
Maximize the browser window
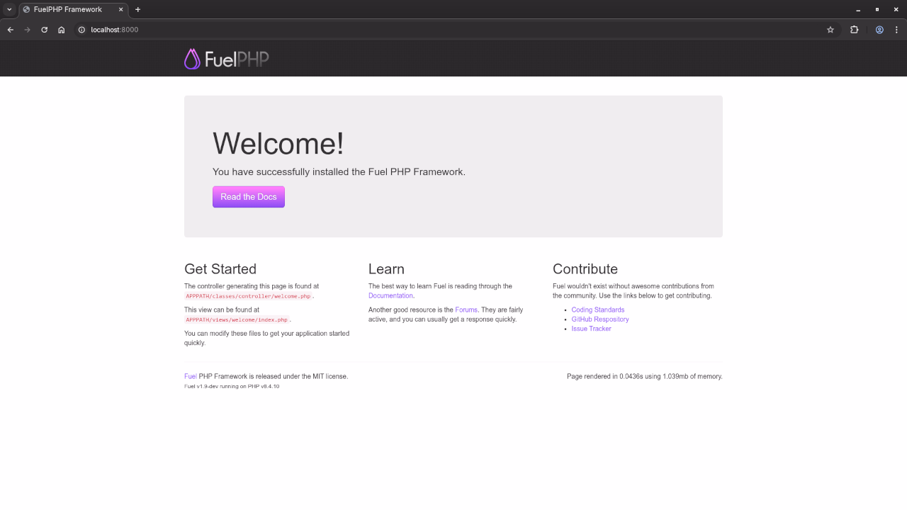pos(877,9)
